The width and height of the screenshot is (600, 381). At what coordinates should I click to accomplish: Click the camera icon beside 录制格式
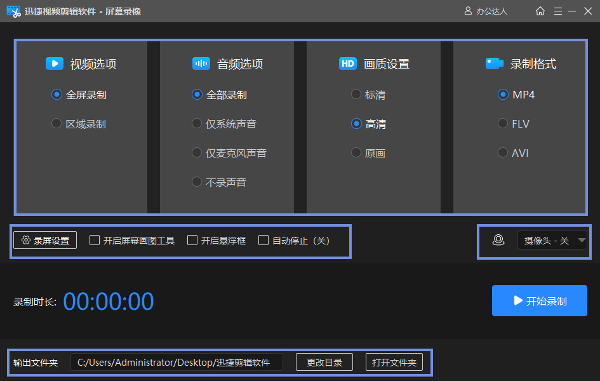coord(494,63)
